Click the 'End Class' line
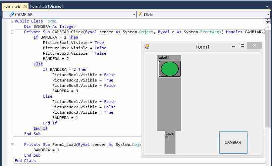This screenshot has height=166, width=272. pyautogui.click(x=25, y=161)
